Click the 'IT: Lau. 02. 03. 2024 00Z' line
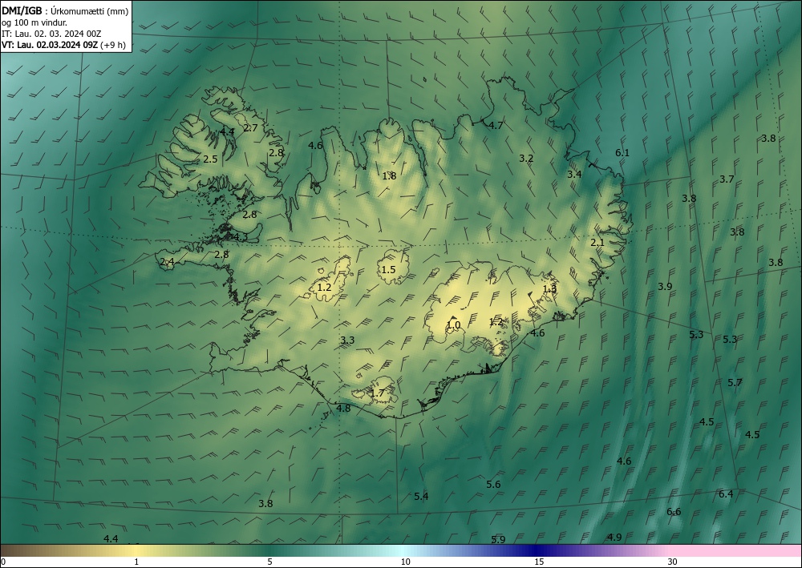Screen dimensions: 802x568 tap(51, 34)
